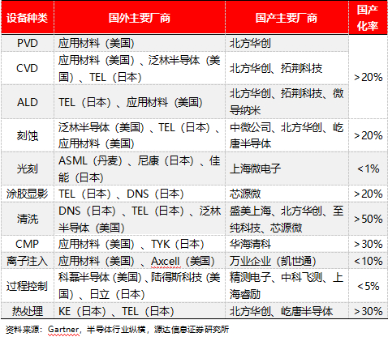
Task: Select the 刻蚀 row label
Action: 28,135
